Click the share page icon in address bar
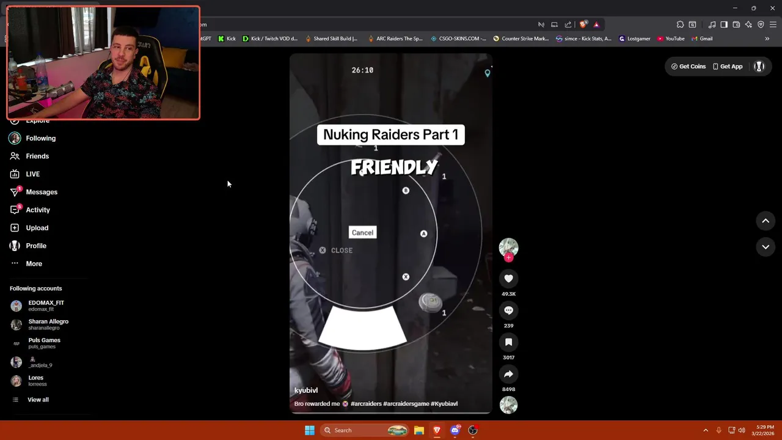 pos(568,24)
